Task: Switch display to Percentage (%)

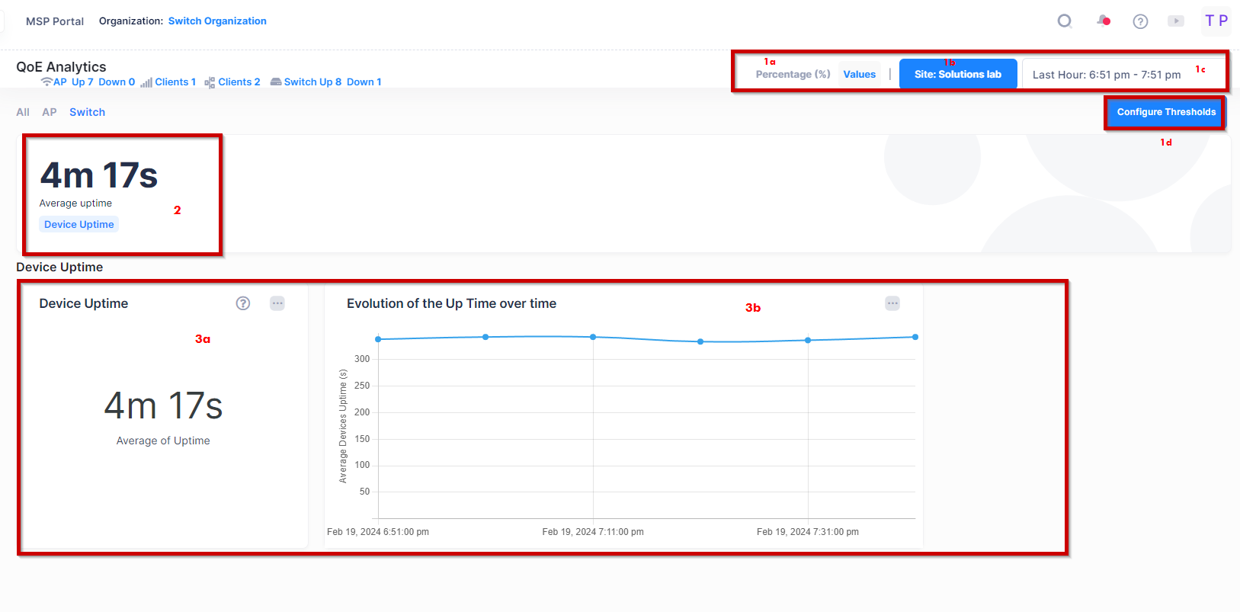Action: tap(793, 75)
